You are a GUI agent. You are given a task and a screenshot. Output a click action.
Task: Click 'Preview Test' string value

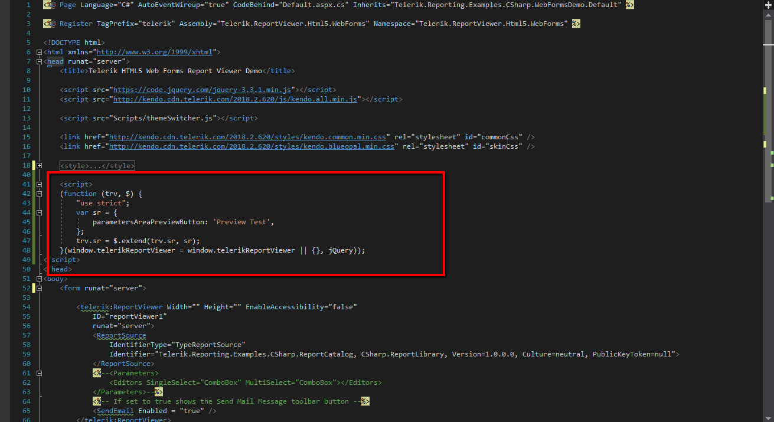point(242,222)
